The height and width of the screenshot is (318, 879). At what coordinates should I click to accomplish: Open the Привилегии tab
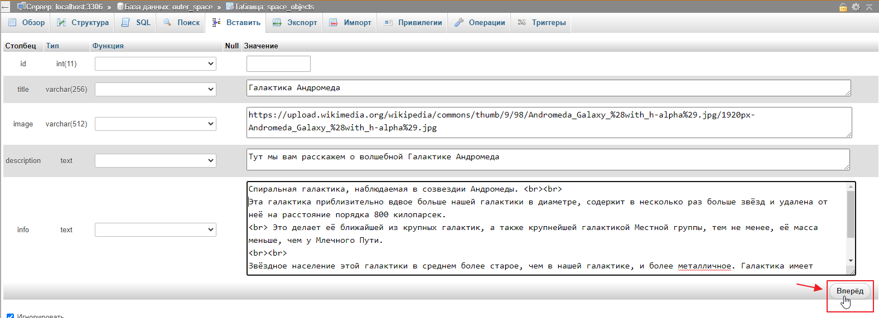point(413,23)
